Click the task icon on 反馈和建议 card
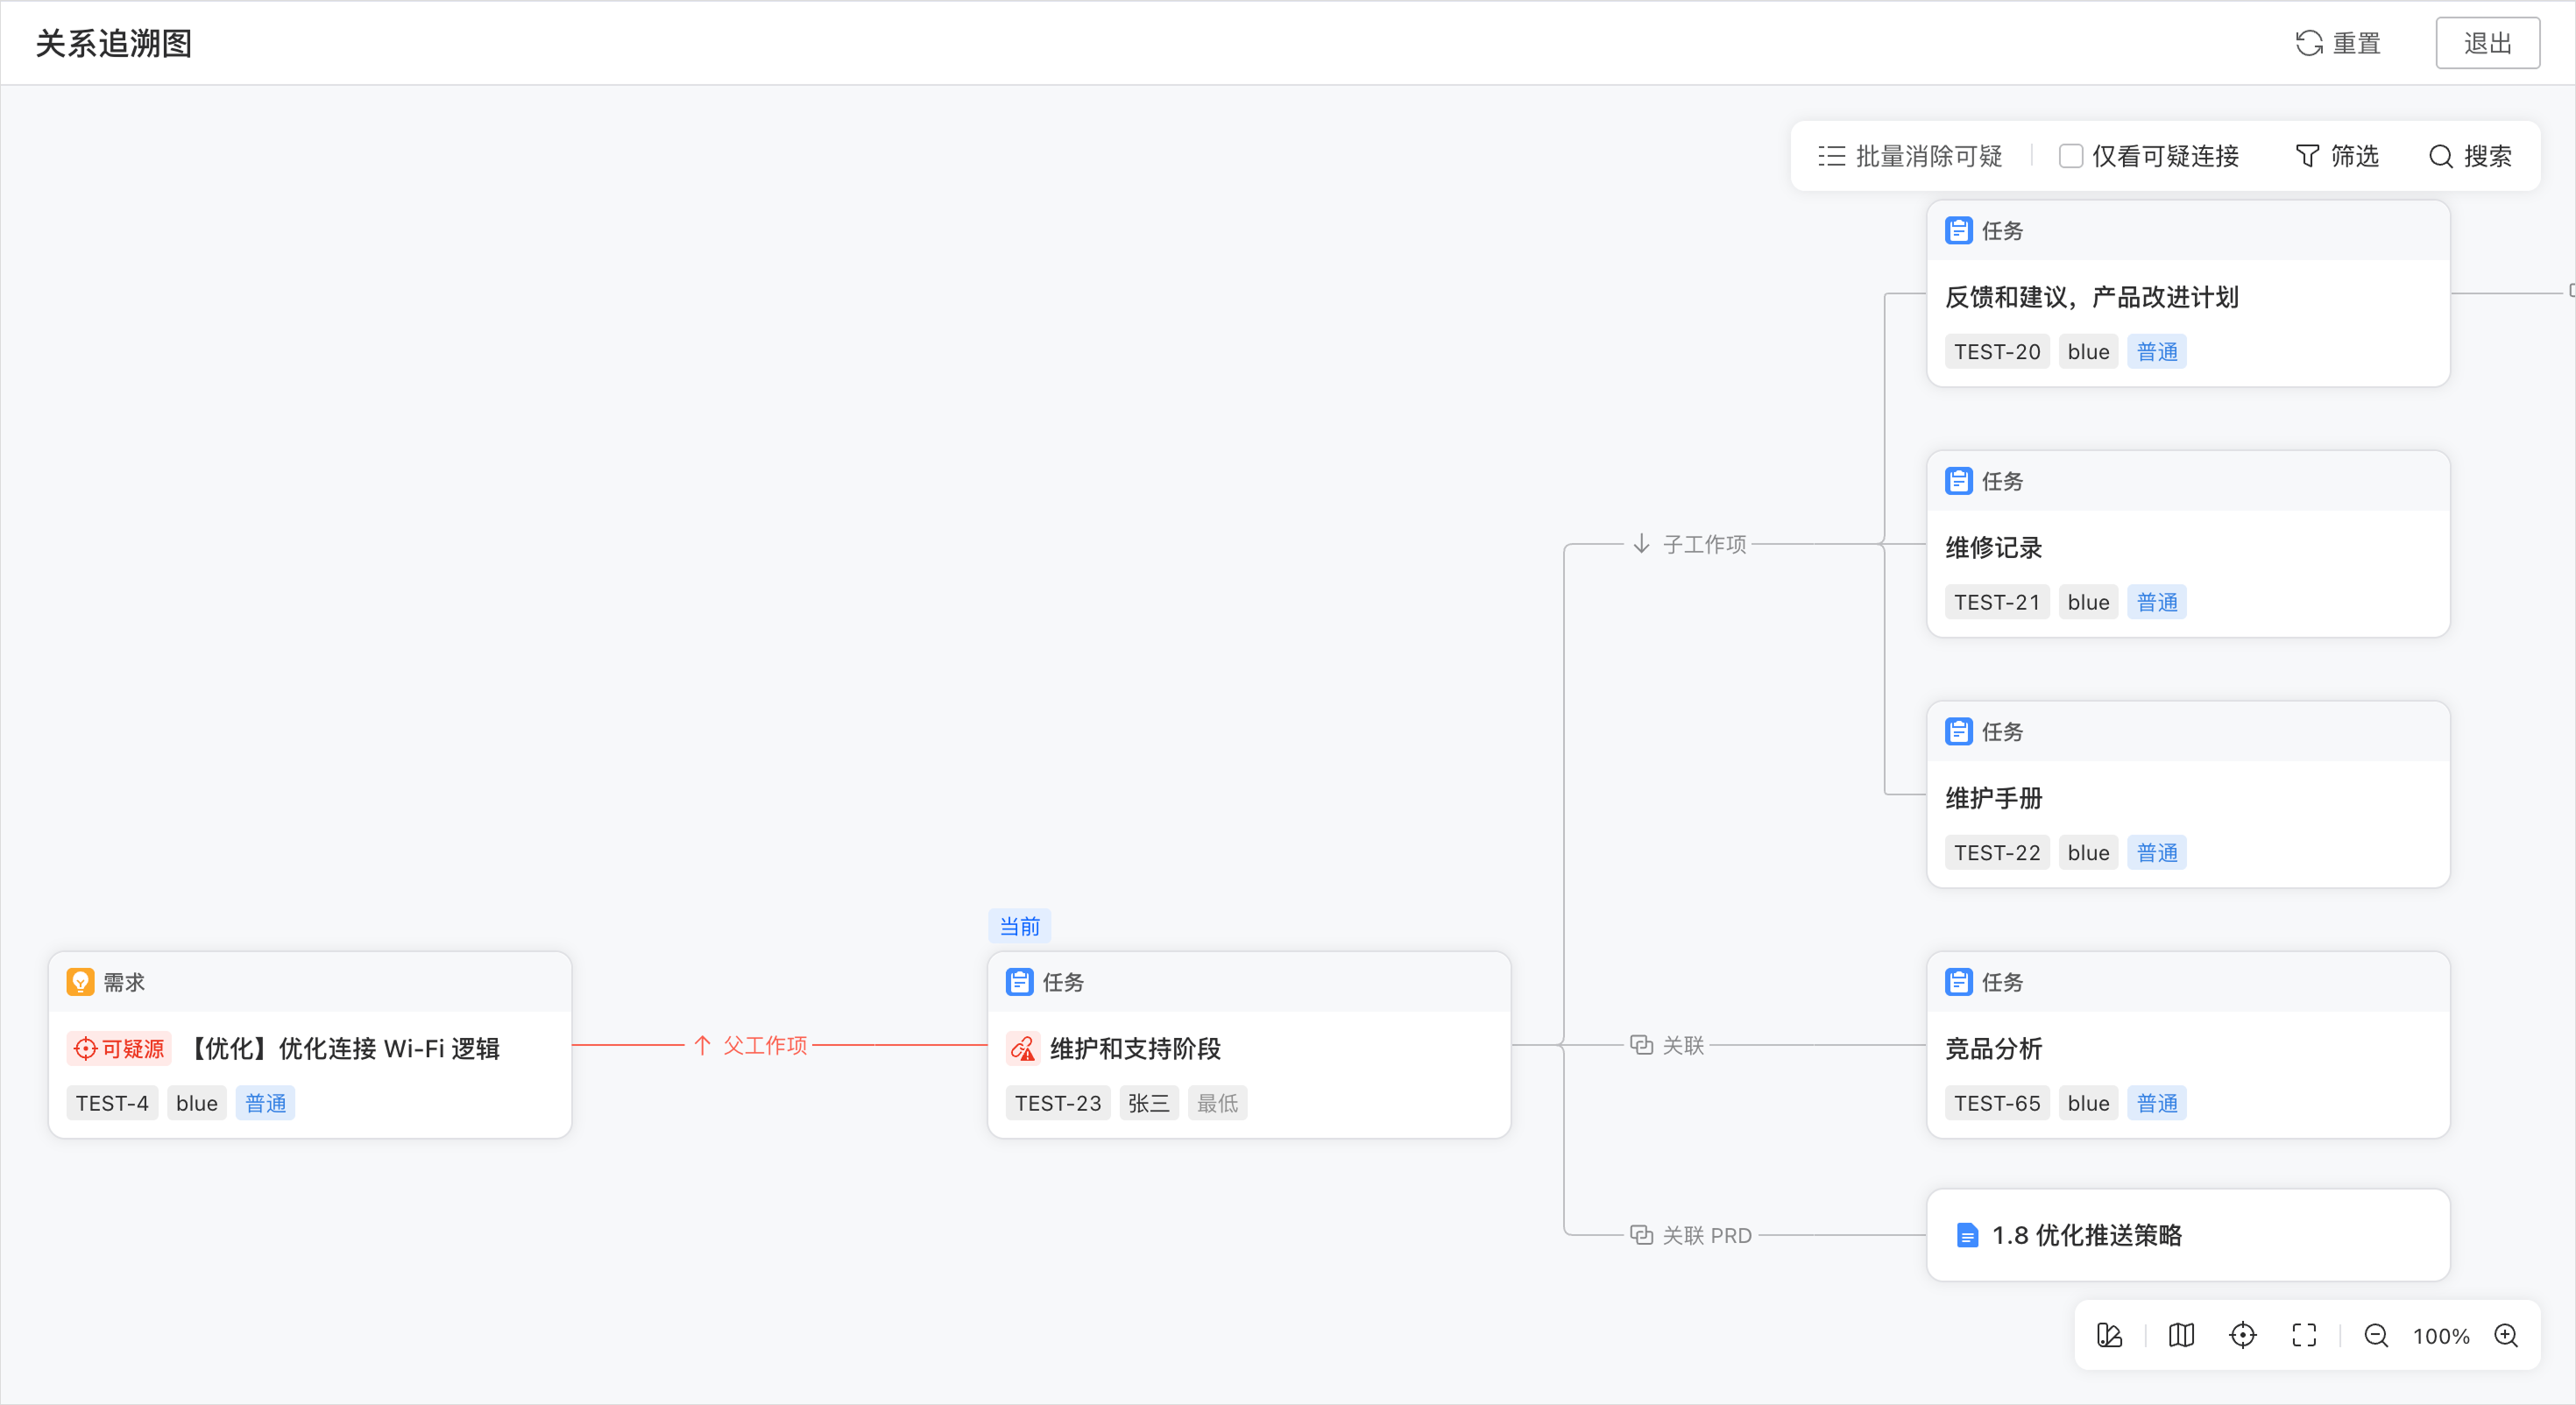This screenshot has width=2576, height=1405. [x=1958, y=231]
